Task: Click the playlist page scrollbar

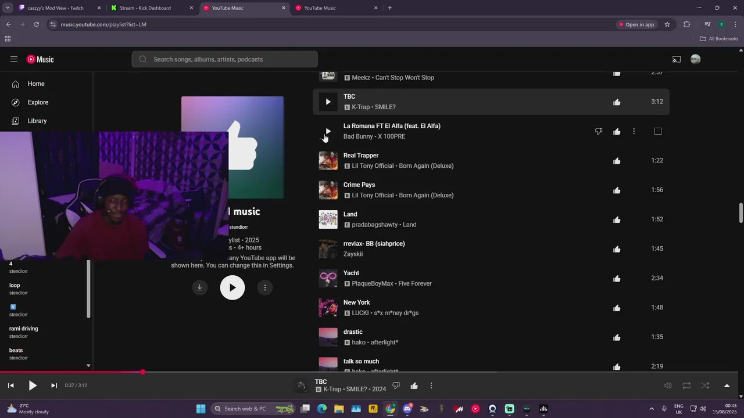Action: coord(741,212)
